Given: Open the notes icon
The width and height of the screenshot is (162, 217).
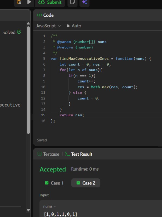Looking at the screenshot, I should click(x=72, y=2).
